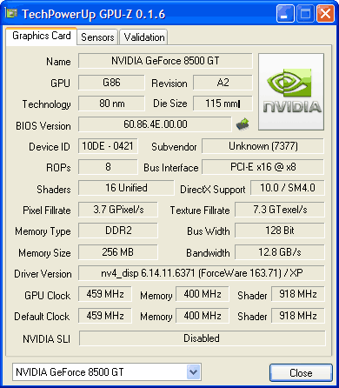This screenshot has width=339, height=388.
Task: Click the NVIDIA SLI label
Action: (x=46, y=338)
